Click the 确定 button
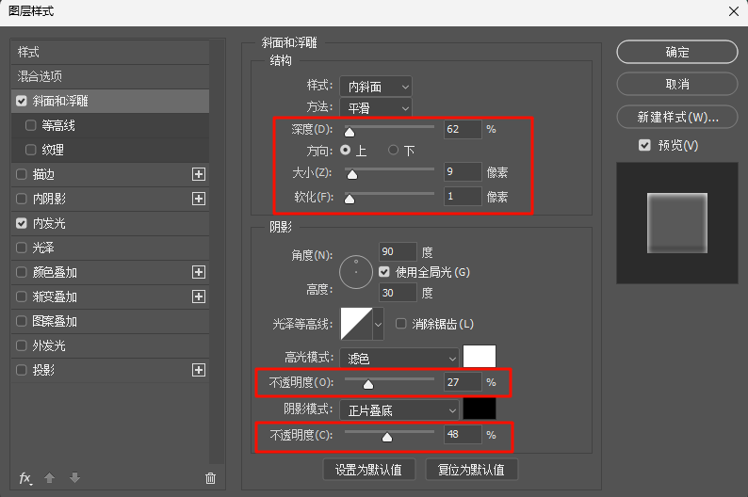This screenshot has height=497, width=748. tap(677, 52)
